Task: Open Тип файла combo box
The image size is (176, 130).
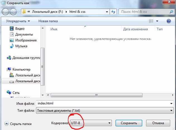Action: pyautogui.click(x=105, y=111)
